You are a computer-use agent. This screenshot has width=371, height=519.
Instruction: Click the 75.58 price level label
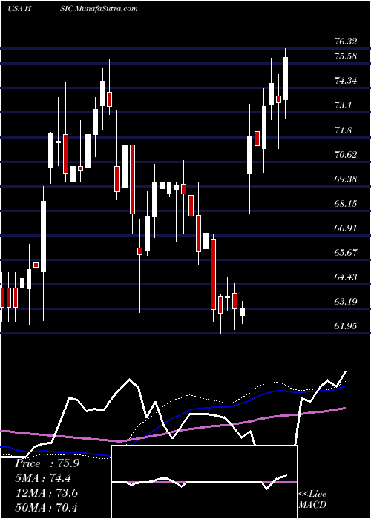point(346,56)
